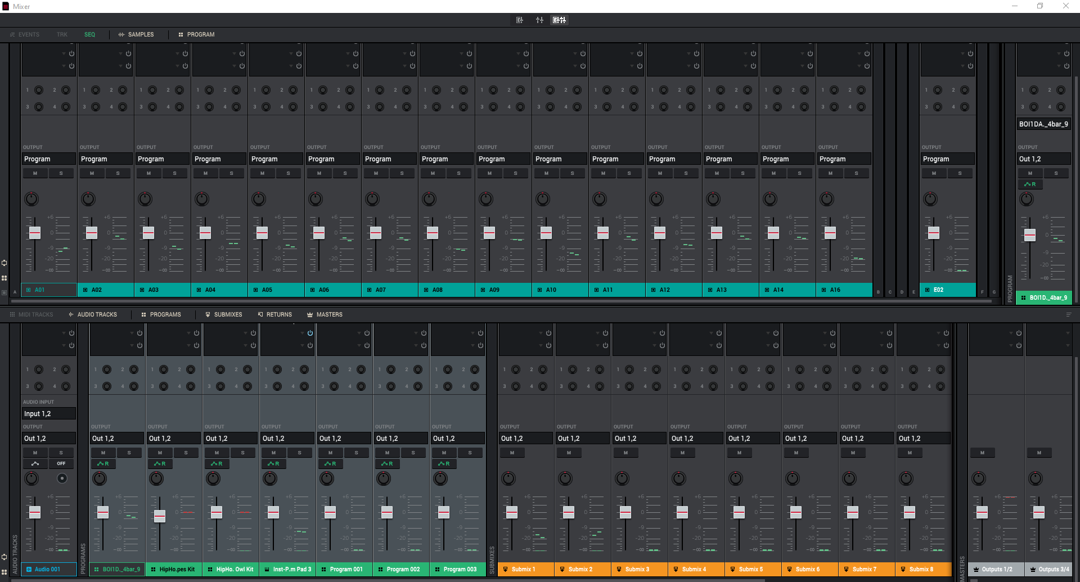
Task: Select the Submix 5 channel label
Action: (753, 569)
